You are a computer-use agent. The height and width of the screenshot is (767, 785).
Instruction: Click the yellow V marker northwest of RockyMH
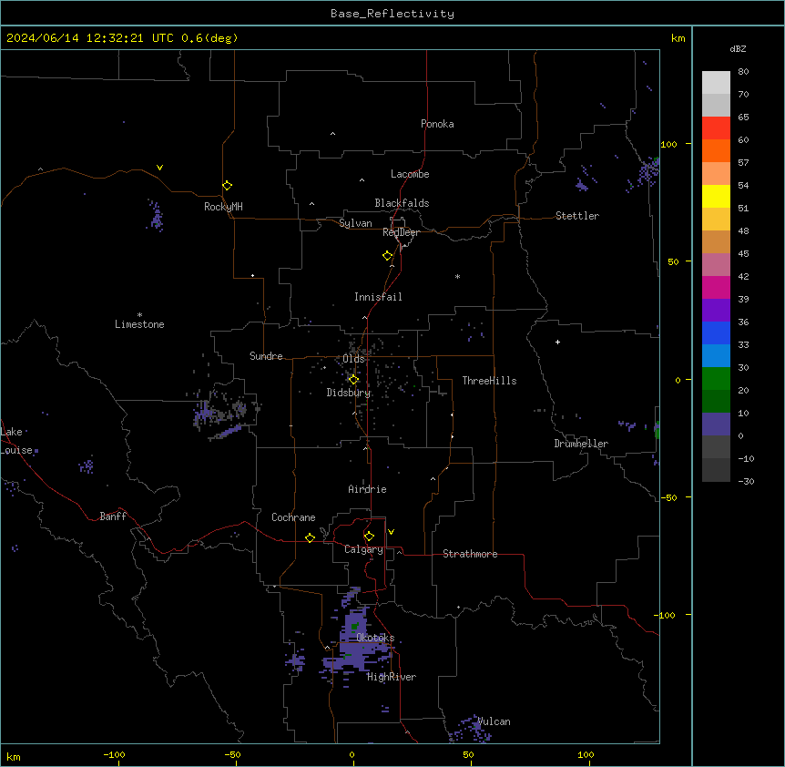coord(159,168)
